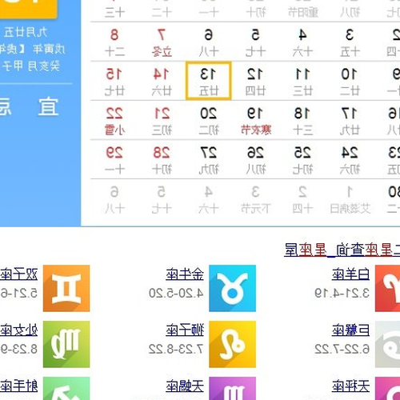400x400 pixels.
Task: Follow the 金牛座 text link
Action: pyautogui.click(x=185, y=274)
